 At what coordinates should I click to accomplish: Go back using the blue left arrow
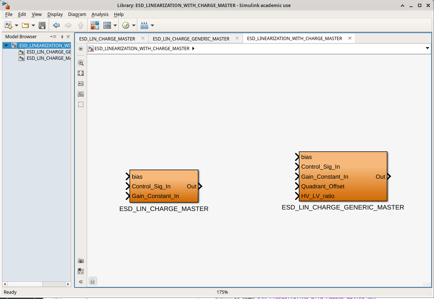[56, 25]
